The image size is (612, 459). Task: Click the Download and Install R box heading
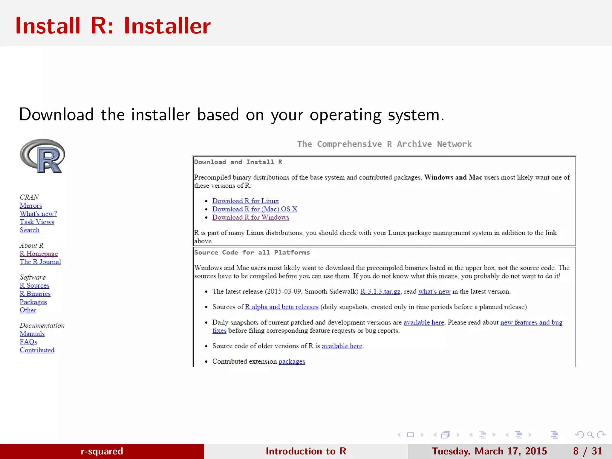point(238,162)
